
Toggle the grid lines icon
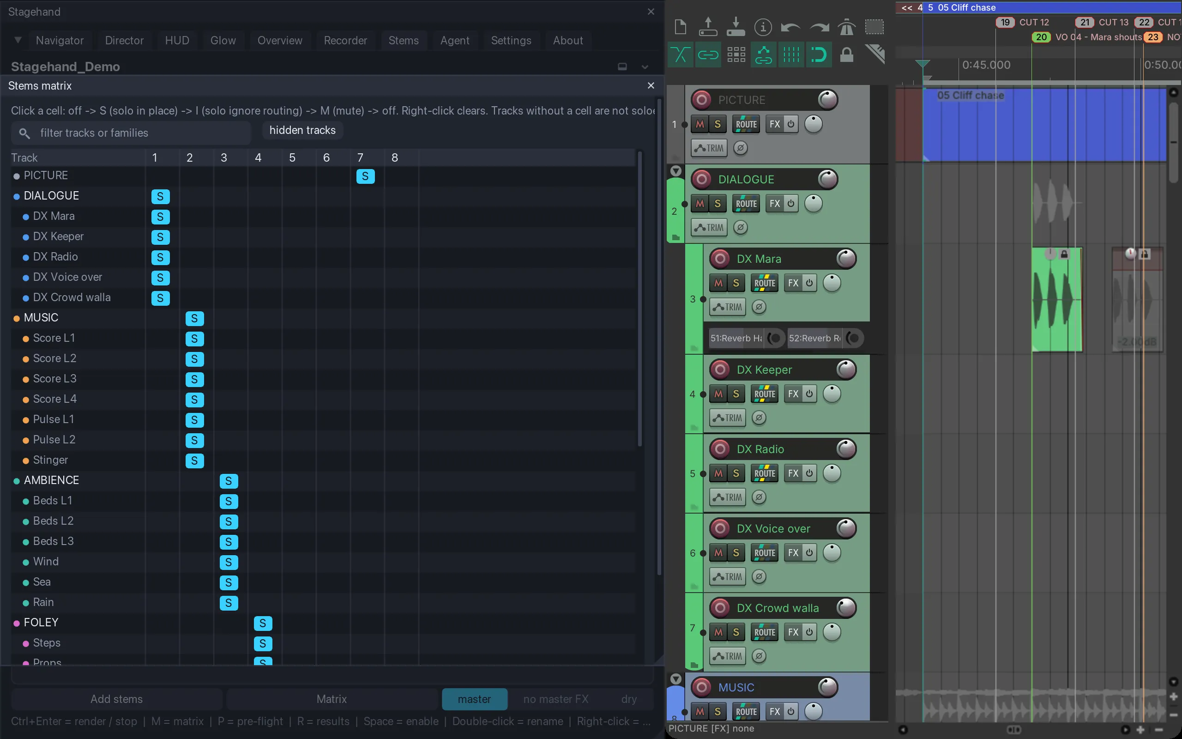(x=791, y=55)
